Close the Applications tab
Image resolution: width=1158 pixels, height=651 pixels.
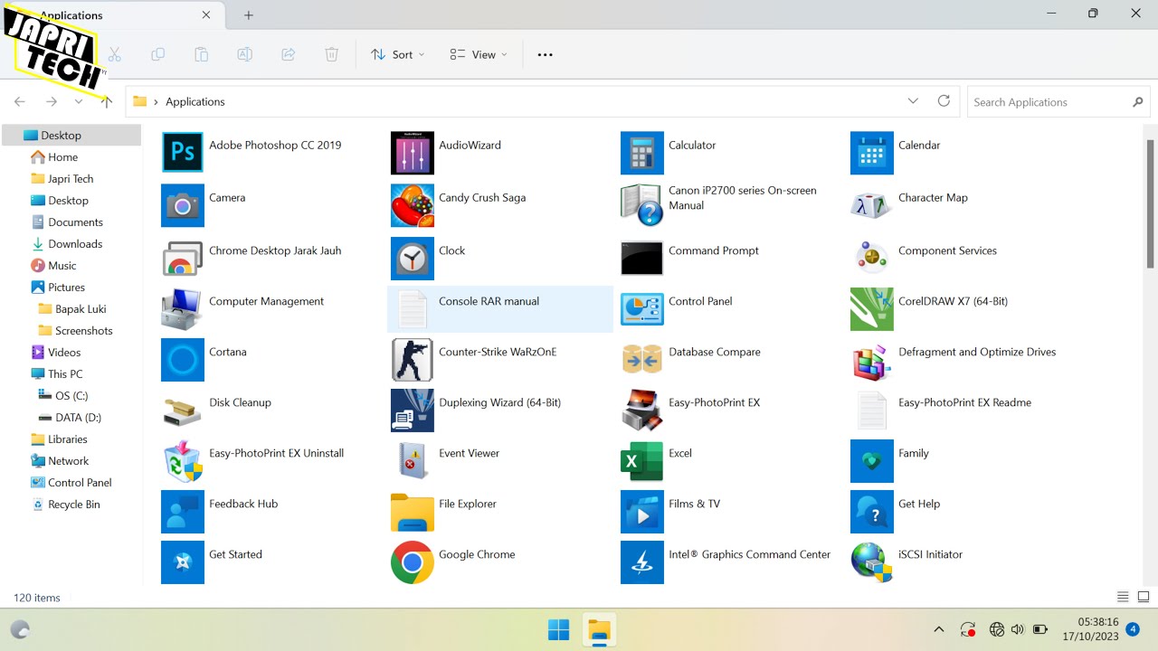206,14
